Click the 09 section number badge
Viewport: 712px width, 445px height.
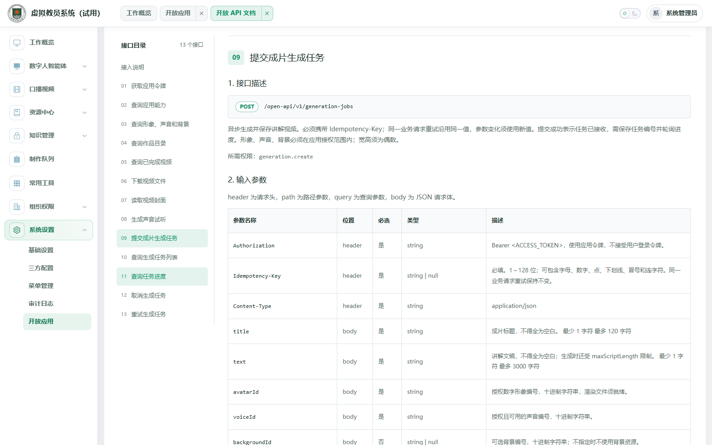point(236,57)
